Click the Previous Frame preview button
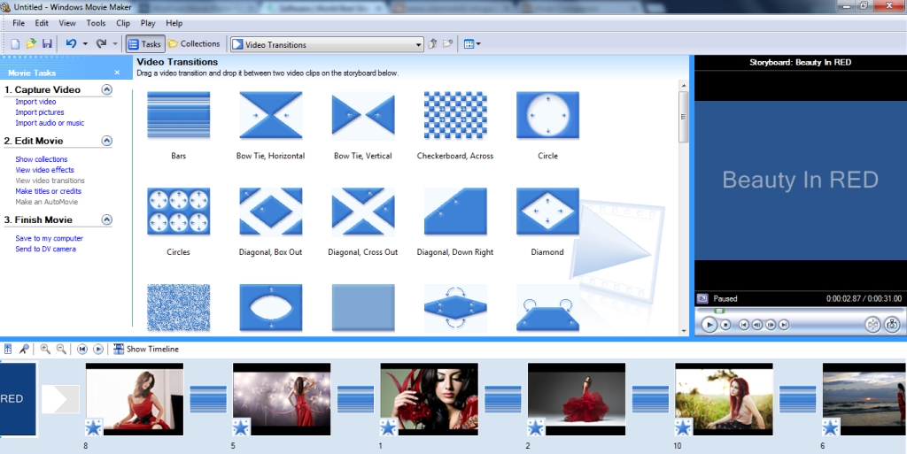 click(757, 325)
